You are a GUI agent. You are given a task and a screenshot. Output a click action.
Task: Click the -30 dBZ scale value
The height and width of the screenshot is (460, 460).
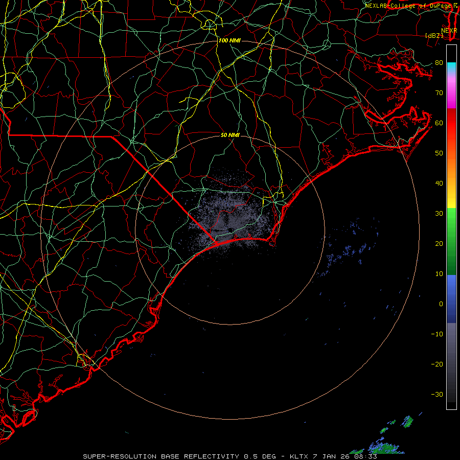coord(437,395)
